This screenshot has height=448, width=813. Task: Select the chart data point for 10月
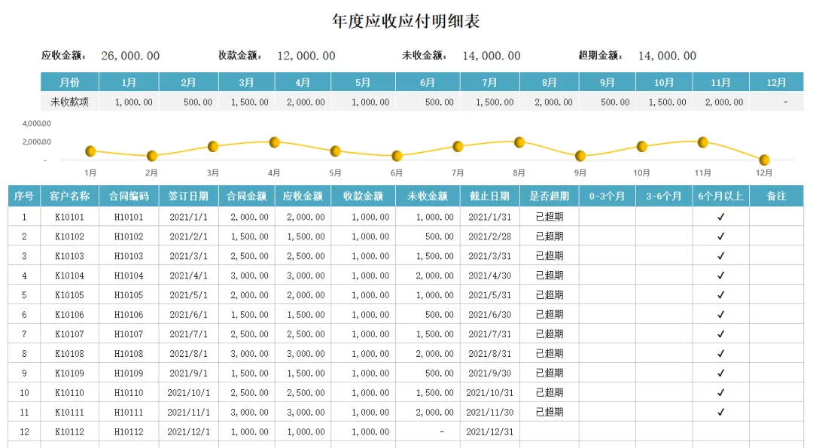pyautogui.click(x=642, y=146)
